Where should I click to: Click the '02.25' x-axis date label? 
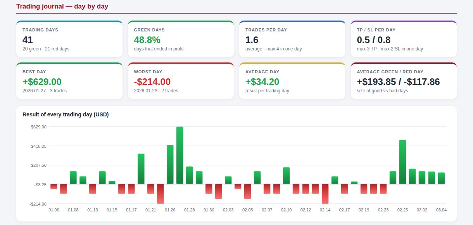click(403, 210)
